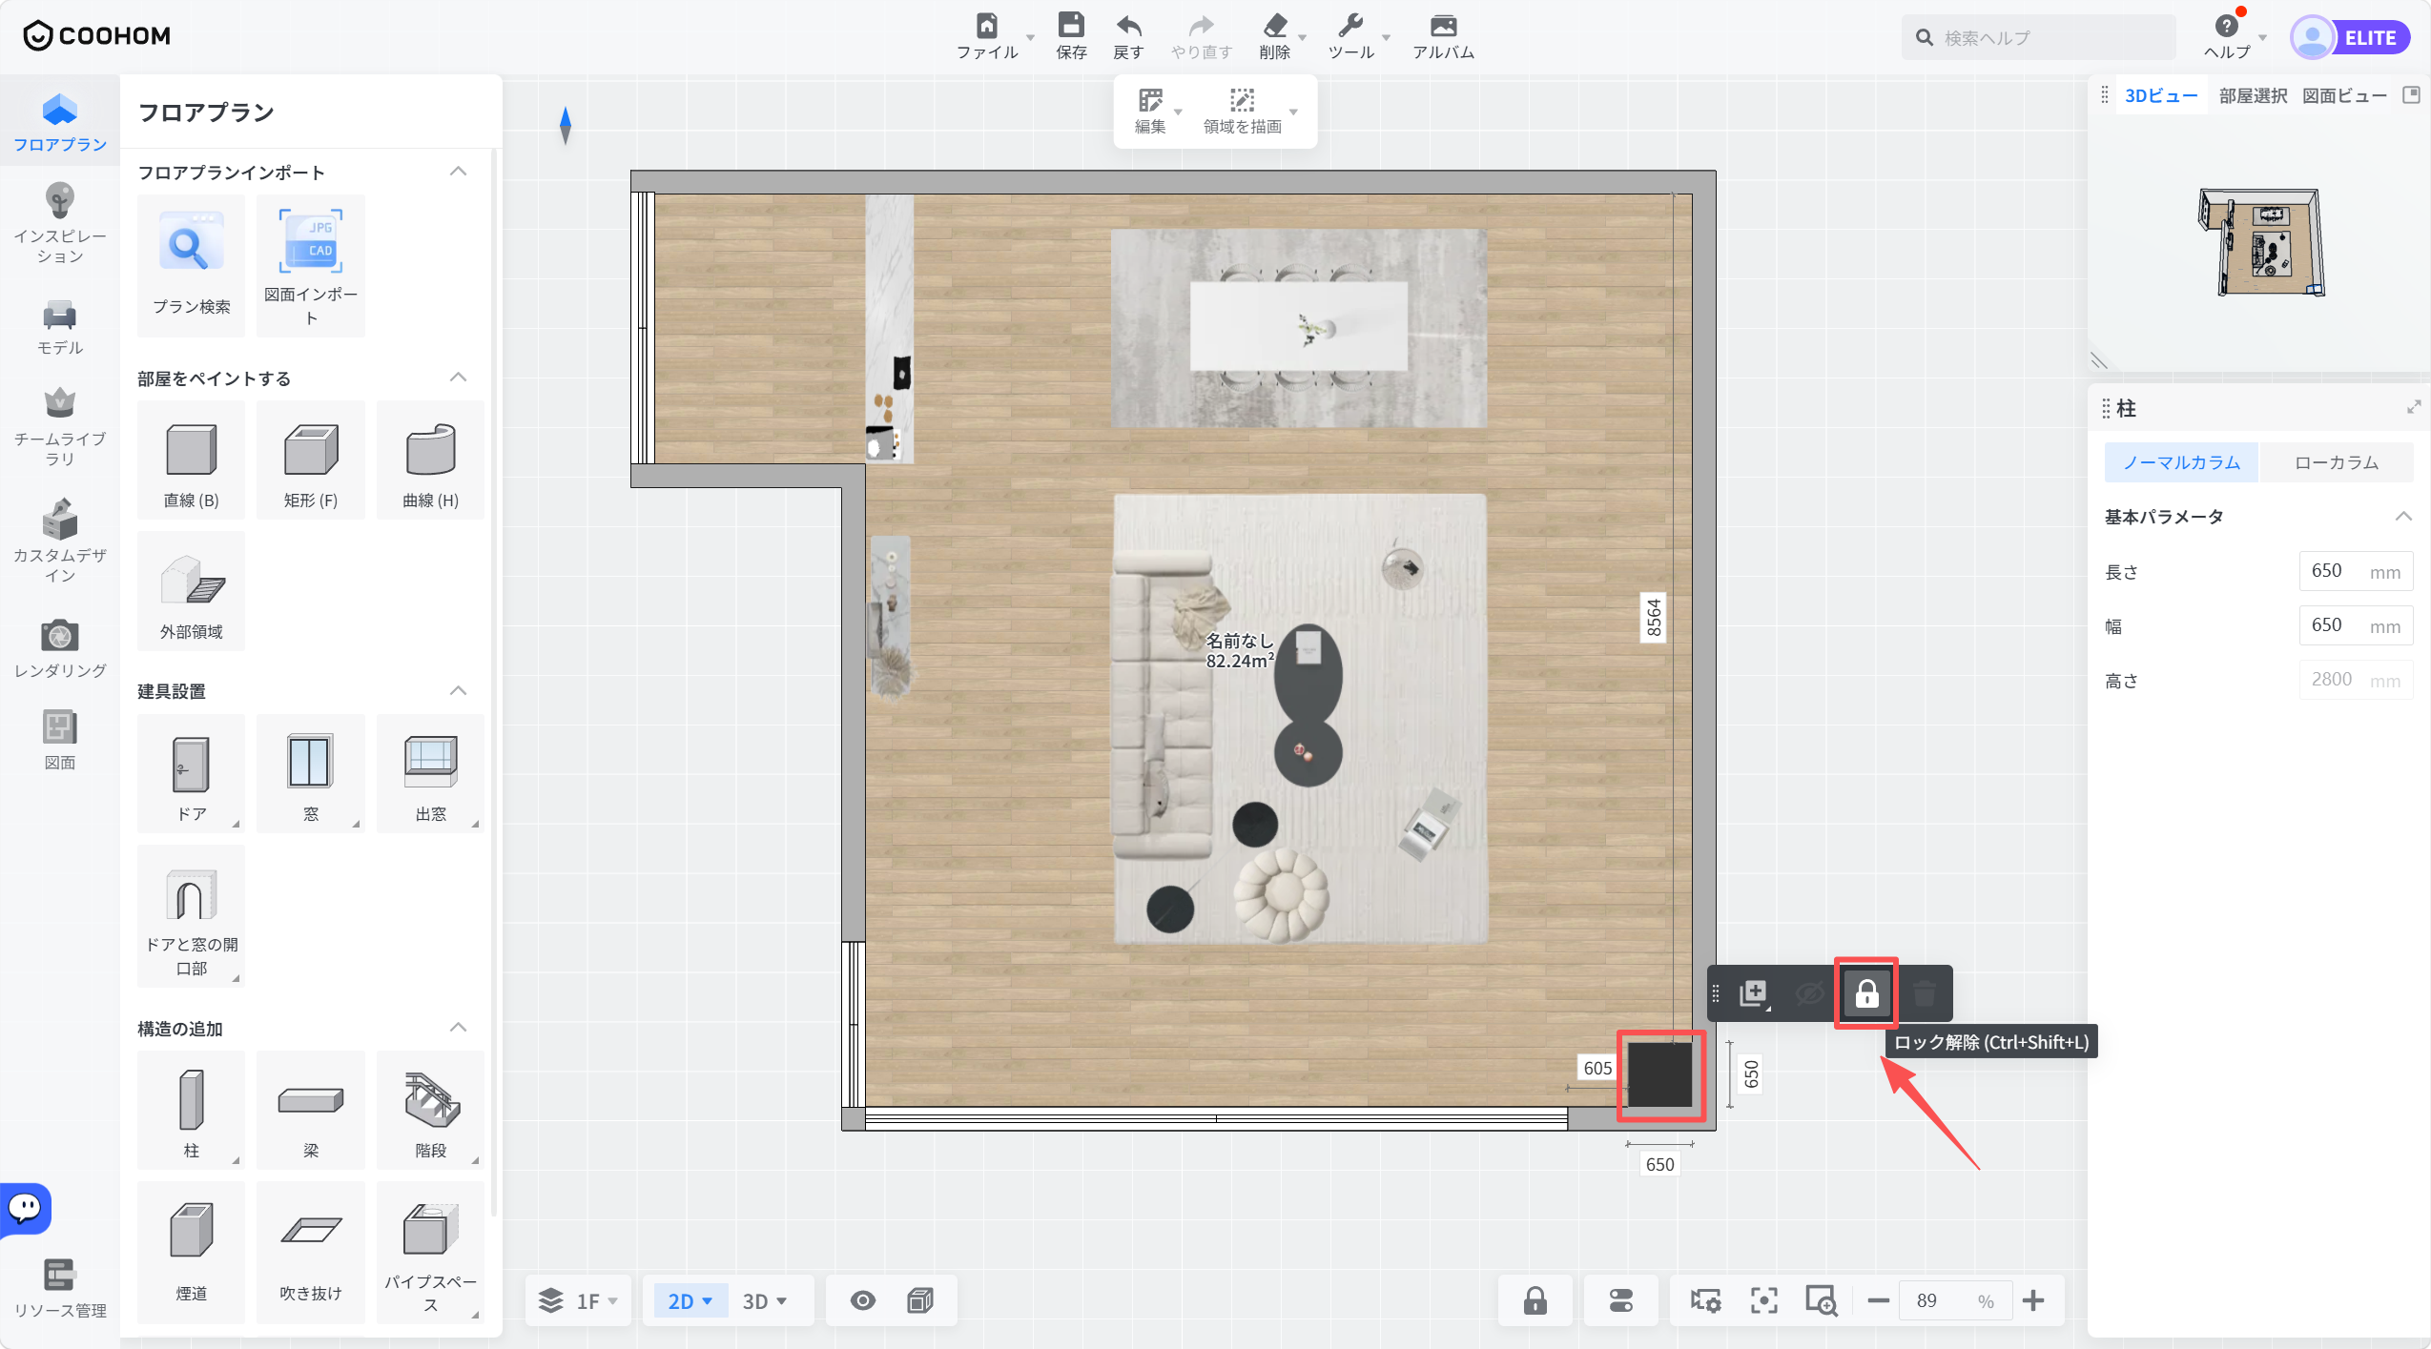Image resolution: width=2431 pixels, height=1349 pixels.
Task: Collapse the 基本パラメータ section
Action: 2402,516
